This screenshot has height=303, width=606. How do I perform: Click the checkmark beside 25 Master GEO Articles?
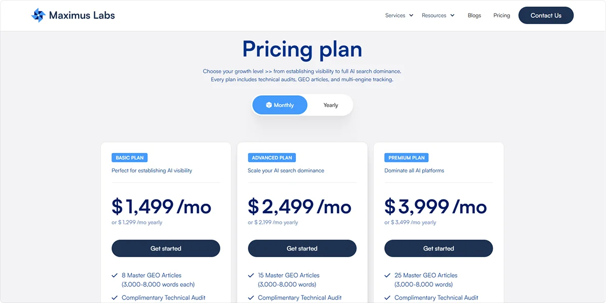click(x=387, y=275)
